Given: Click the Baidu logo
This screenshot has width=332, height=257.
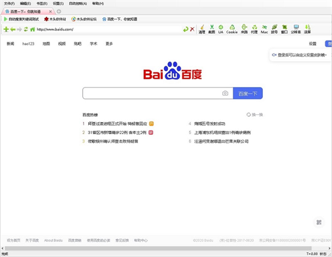Looking at the screenshot, I should (173, 71).
